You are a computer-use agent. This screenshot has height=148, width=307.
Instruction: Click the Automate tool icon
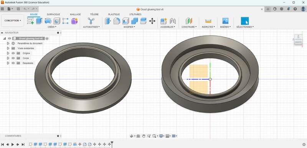pyautogui.click(x=91, y=21)
